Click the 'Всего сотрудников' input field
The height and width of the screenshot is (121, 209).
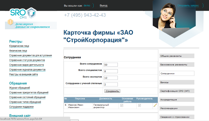[x=111, y=65]
